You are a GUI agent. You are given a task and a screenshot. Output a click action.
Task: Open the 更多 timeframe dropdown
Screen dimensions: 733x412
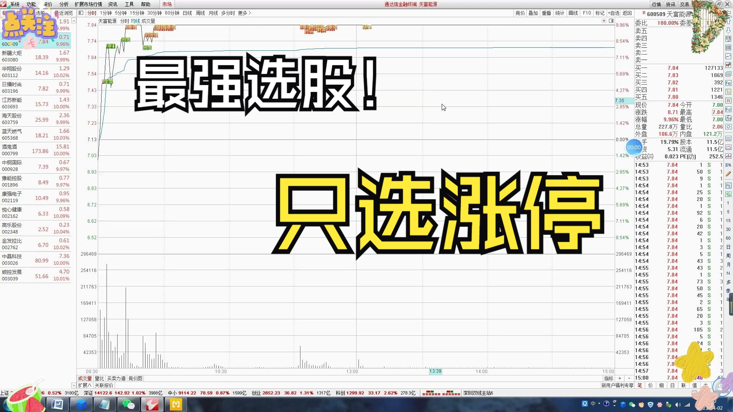tap(243, 13)
